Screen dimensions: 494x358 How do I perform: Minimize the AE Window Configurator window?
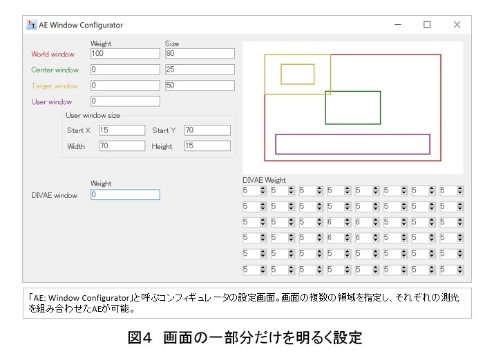click(397, 25)
